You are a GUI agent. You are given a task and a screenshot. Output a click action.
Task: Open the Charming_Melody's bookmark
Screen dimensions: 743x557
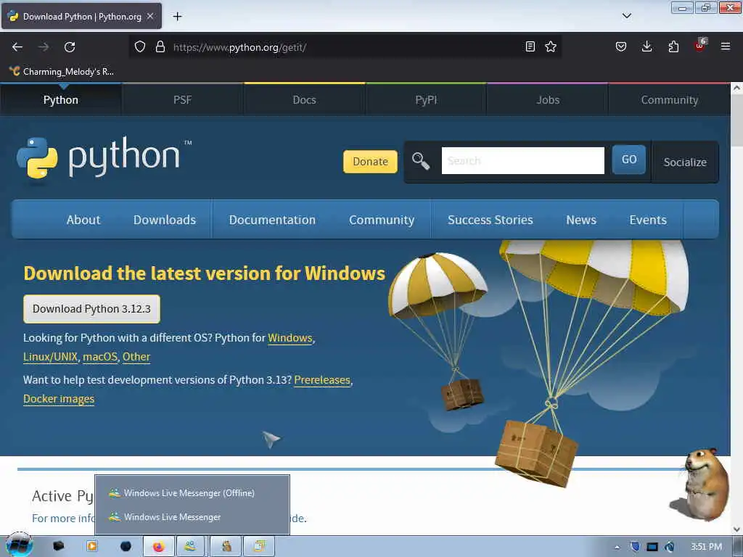tap(62, 72)
